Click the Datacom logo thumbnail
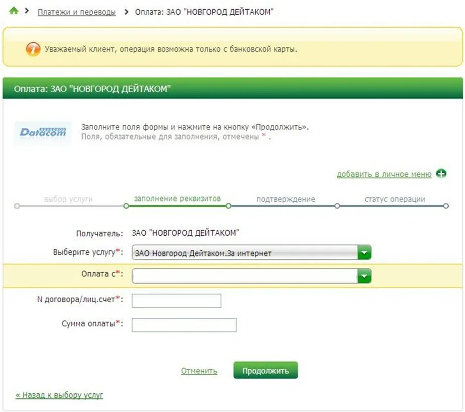Viewport: 465px width, 412px height. [x=43, y=133]
